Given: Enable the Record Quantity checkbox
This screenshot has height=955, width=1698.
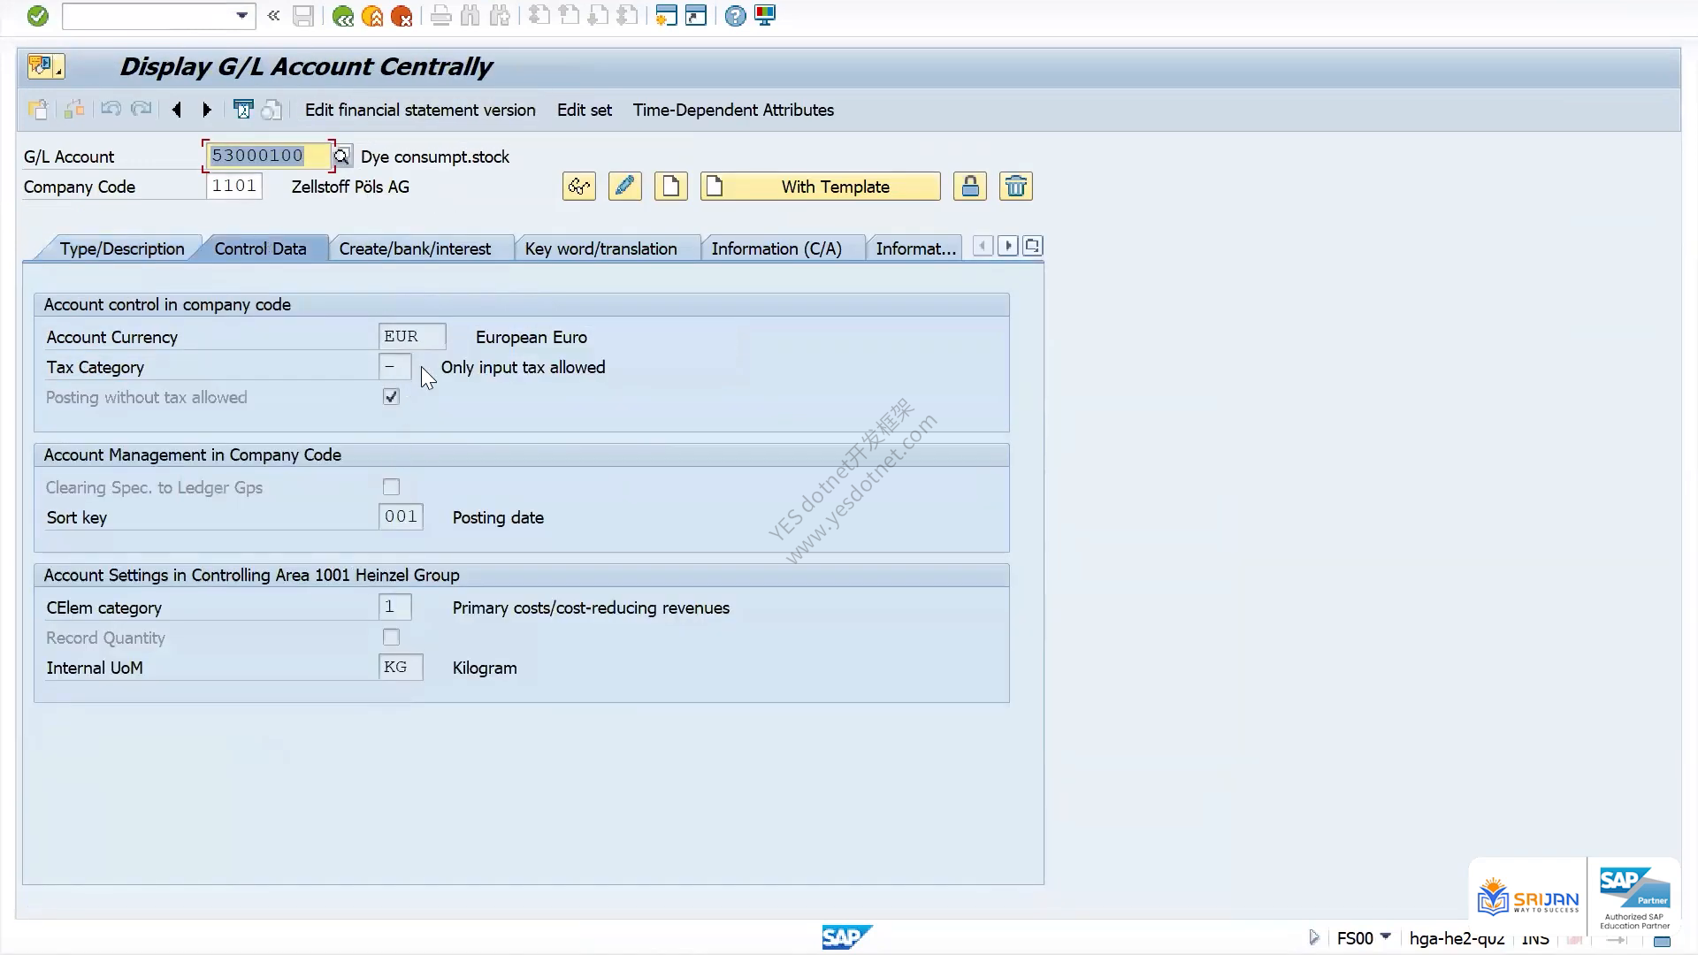Looking at the screenshot, I should (x=391, y=638).
